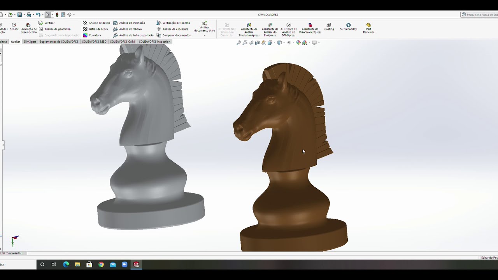498x280 pixels.
Task: Launch Assistente de Análise do DFMXpress
Action: pos(289,30)
